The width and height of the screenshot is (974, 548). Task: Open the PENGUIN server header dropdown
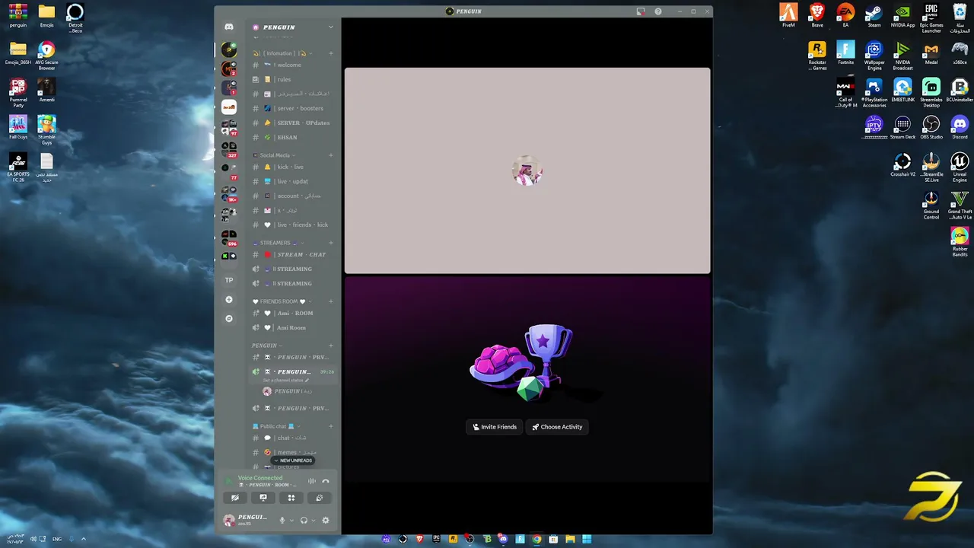[x=293, y=27]
